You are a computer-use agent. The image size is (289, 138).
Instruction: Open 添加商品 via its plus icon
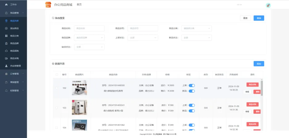click(6, 28)
